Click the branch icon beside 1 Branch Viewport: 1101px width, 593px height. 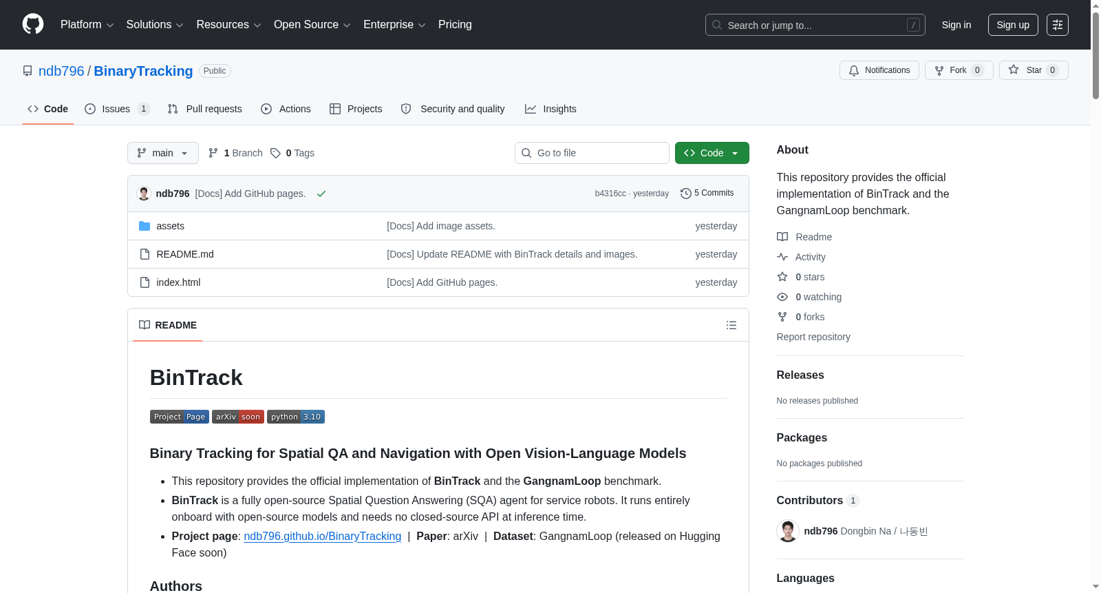pos(213,153)
